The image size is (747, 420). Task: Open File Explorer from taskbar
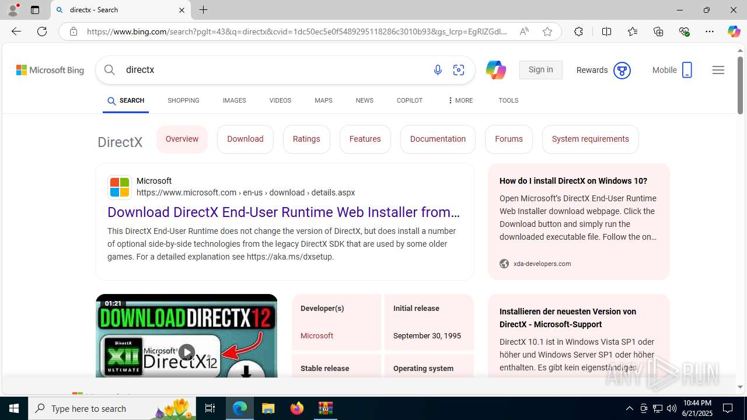[268, 408]
